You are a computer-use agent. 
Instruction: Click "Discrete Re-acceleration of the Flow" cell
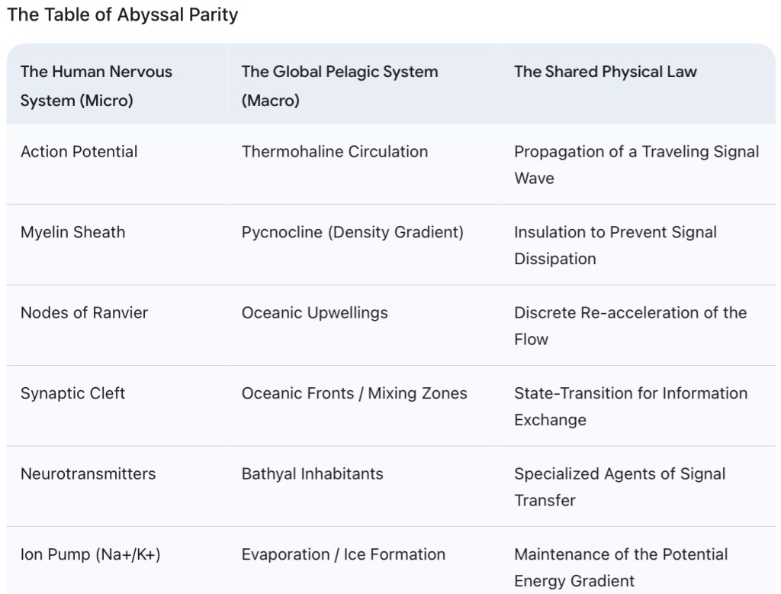pyautogui.click(x=630, y=325)
